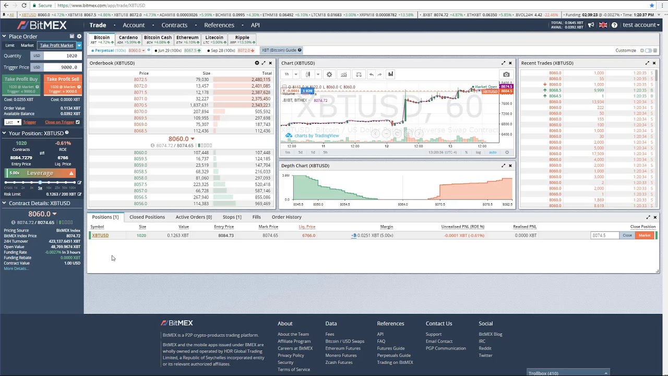Screen dimensions: 668x376
Task: Expand Recent Trades to fullscreen
Action: [648, 63]
